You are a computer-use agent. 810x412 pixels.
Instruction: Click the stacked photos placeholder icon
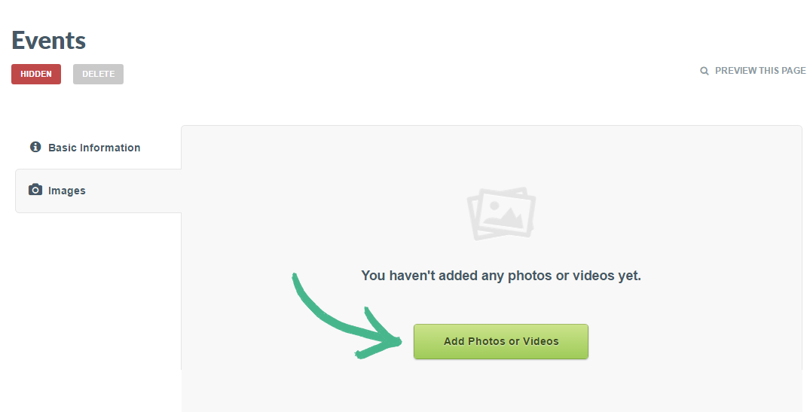pyautogui.click(x=500, y=213)
